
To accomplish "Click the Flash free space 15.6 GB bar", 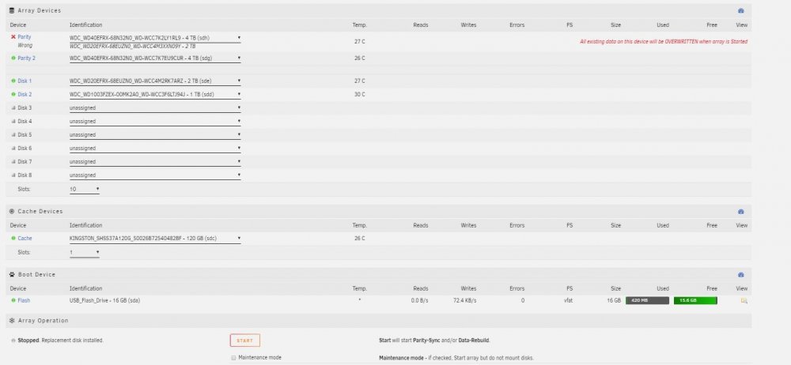I will point(695,300).
